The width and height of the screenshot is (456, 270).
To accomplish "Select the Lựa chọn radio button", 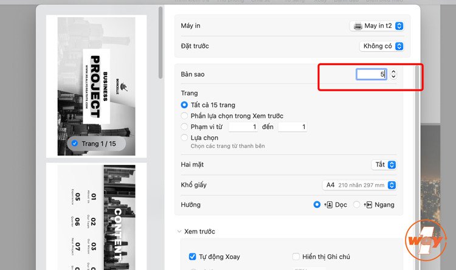I will (184, 137).
